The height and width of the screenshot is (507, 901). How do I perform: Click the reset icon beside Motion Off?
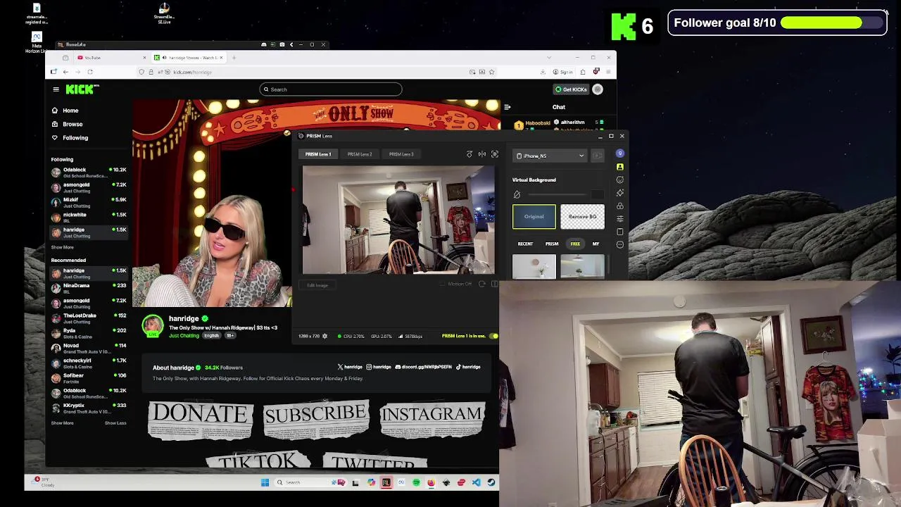tap(482, 284)
